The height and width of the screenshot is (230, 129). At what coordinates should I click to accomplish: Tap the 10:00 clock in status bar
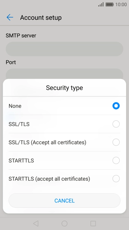tap(121, 4)
